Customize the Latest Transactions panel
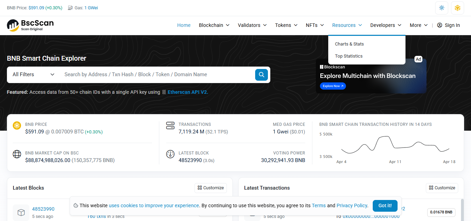The width and height of the screenshot is (471, 221). [442, 188]
